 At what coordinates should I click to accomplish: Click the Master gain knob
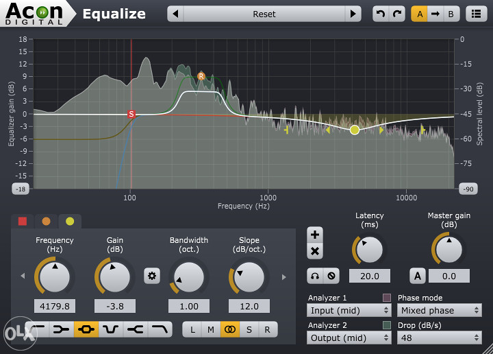tap(449, 250)
